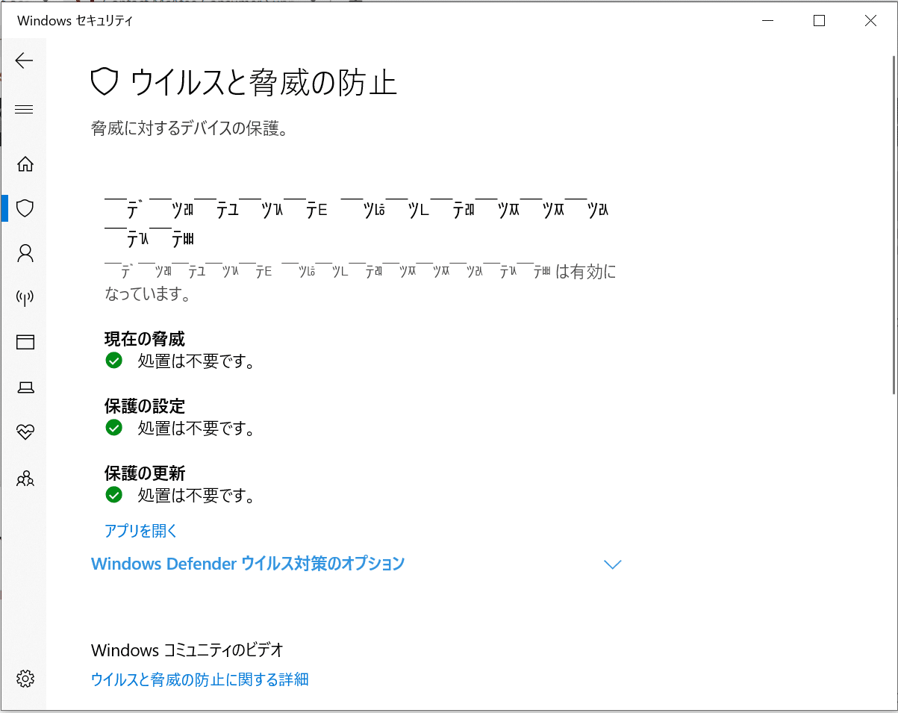898x713 pixels.
Task: Open Device performance & health heart icon
Action: pos(25,432)
